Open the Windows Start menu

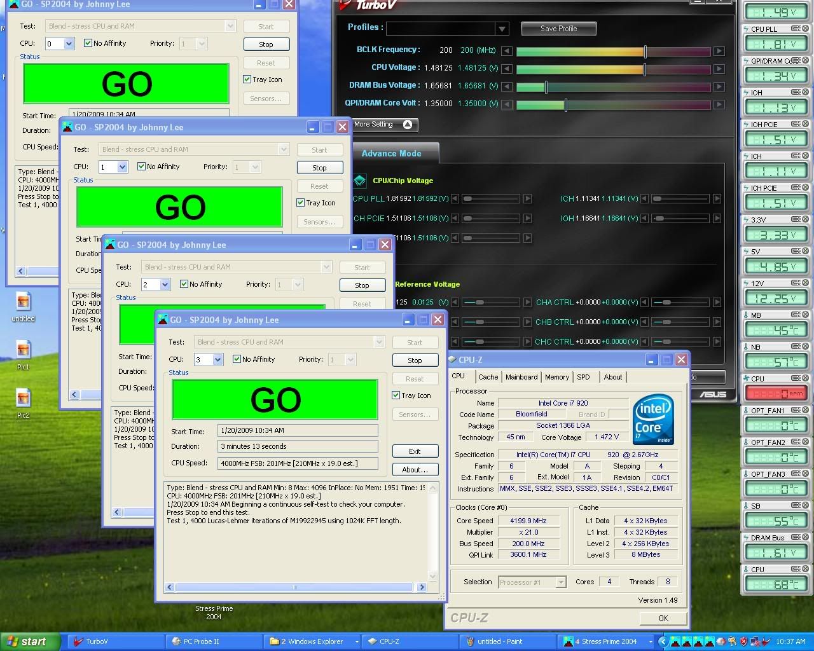(31, 641)
